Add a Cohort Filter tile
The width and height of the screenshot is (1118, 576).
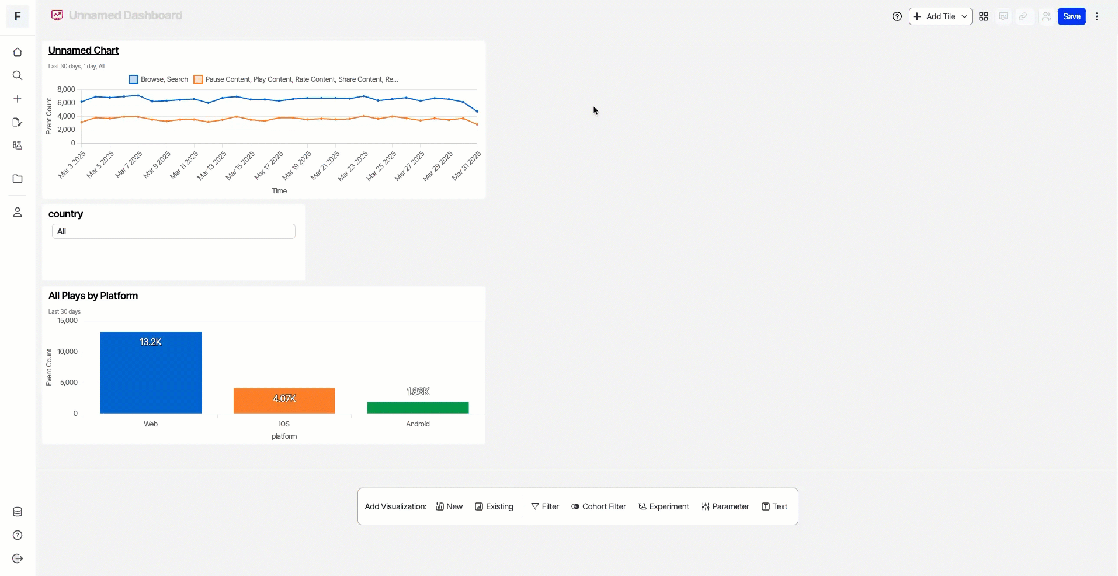599,506
